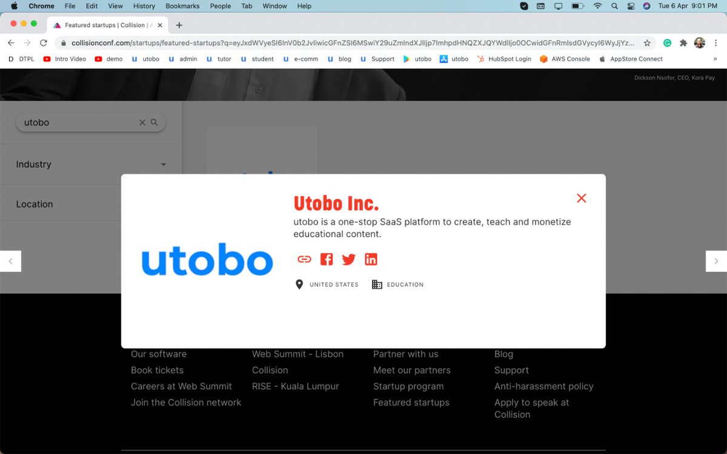Open Chrome extensions puzzle icon

click(x=683, y=43)
